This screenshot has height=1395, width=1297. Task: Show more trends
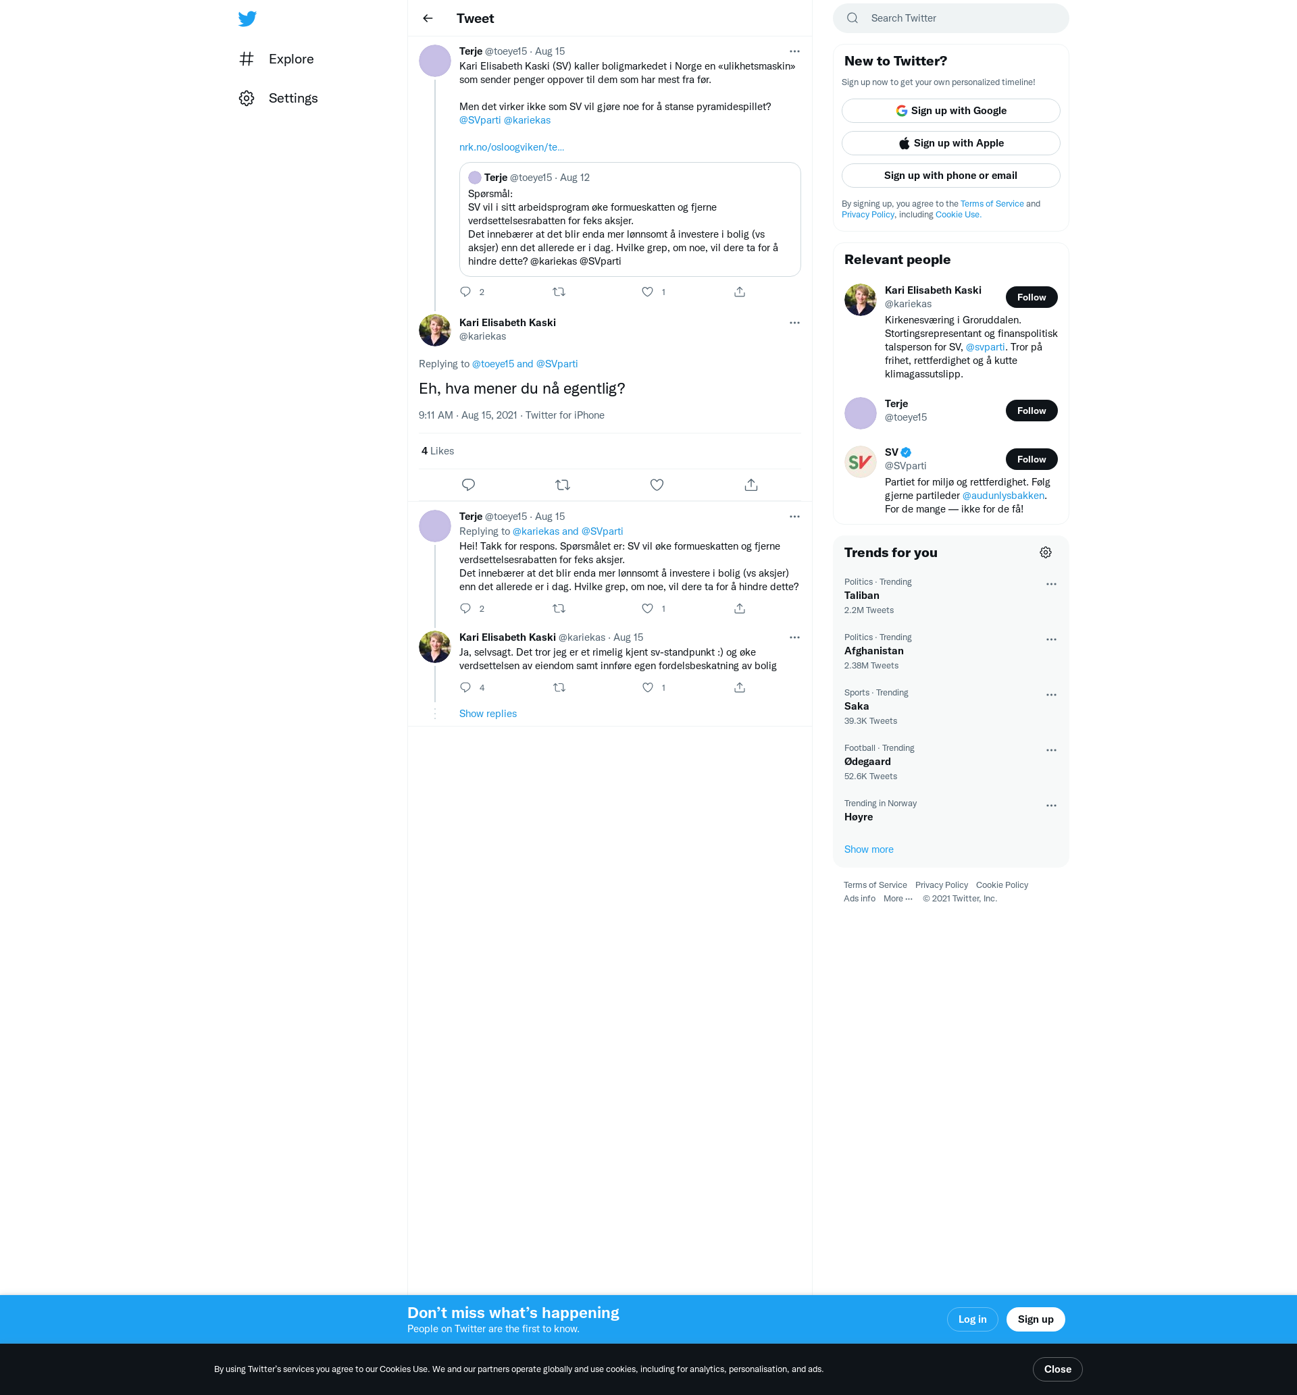pos(868,849)
